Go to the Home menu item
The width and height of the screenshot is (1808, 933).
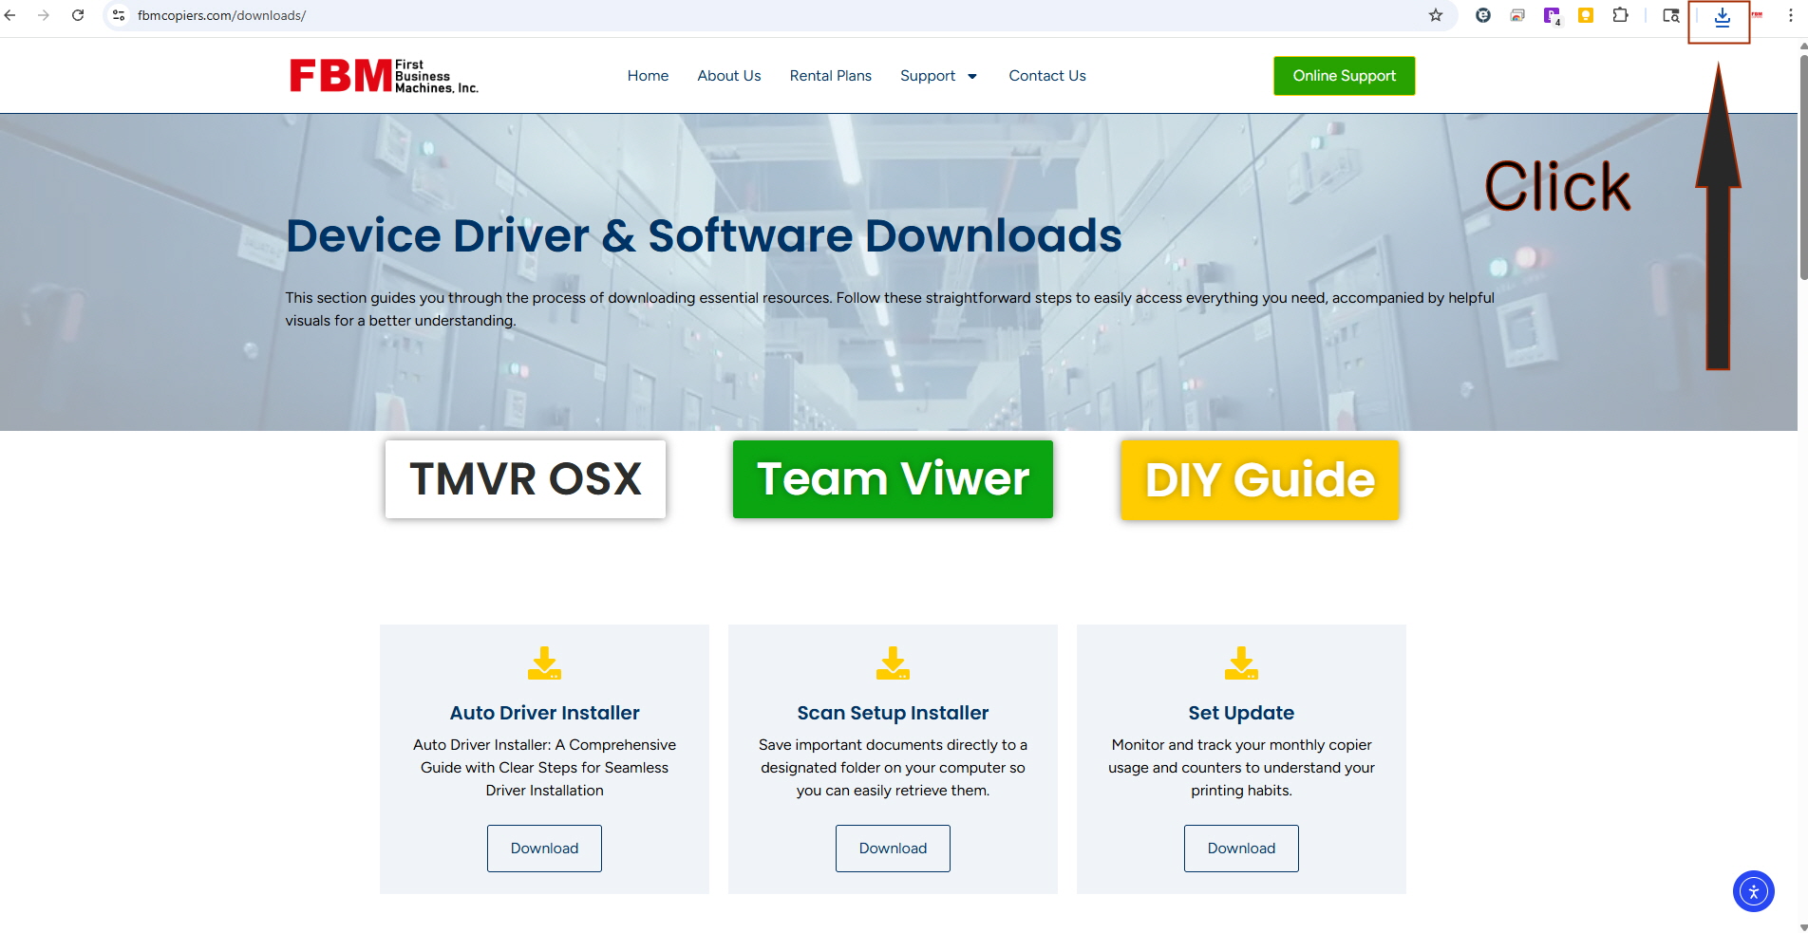(648, 76)
